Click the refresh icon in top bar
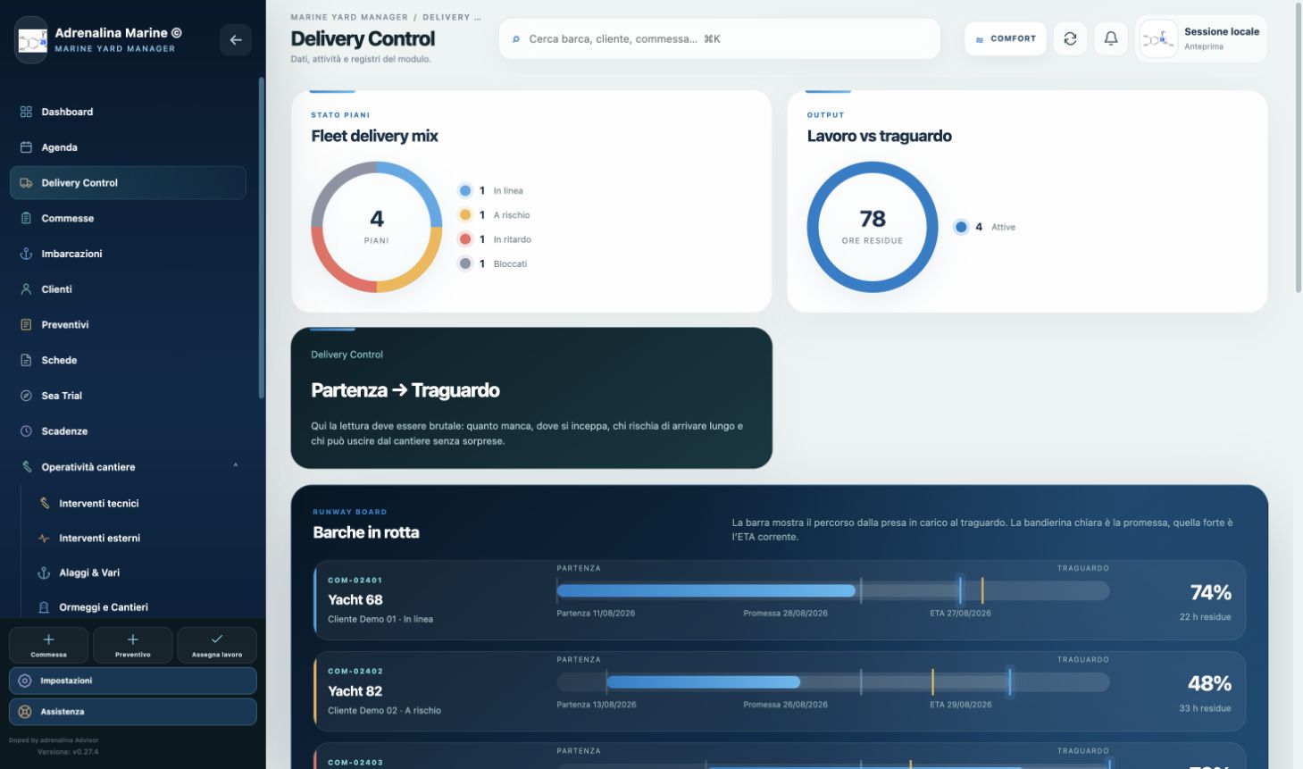This screenshot has height=769, width=1303. coord(1070,38)
